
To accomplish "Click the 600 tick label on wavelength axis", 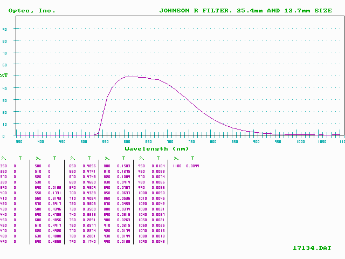I will [127, 142].
